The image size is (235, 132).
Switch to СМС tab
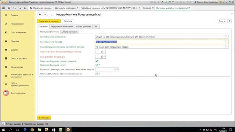pos(96,26)
